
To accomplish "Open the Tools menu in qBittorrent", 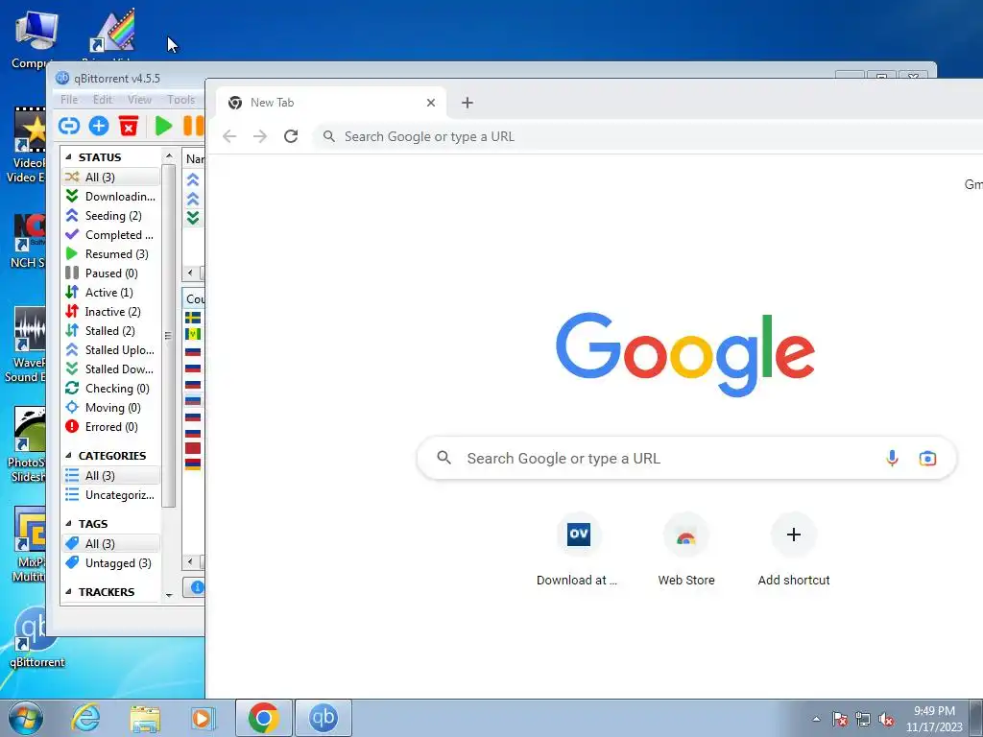I will click(181, 100).
